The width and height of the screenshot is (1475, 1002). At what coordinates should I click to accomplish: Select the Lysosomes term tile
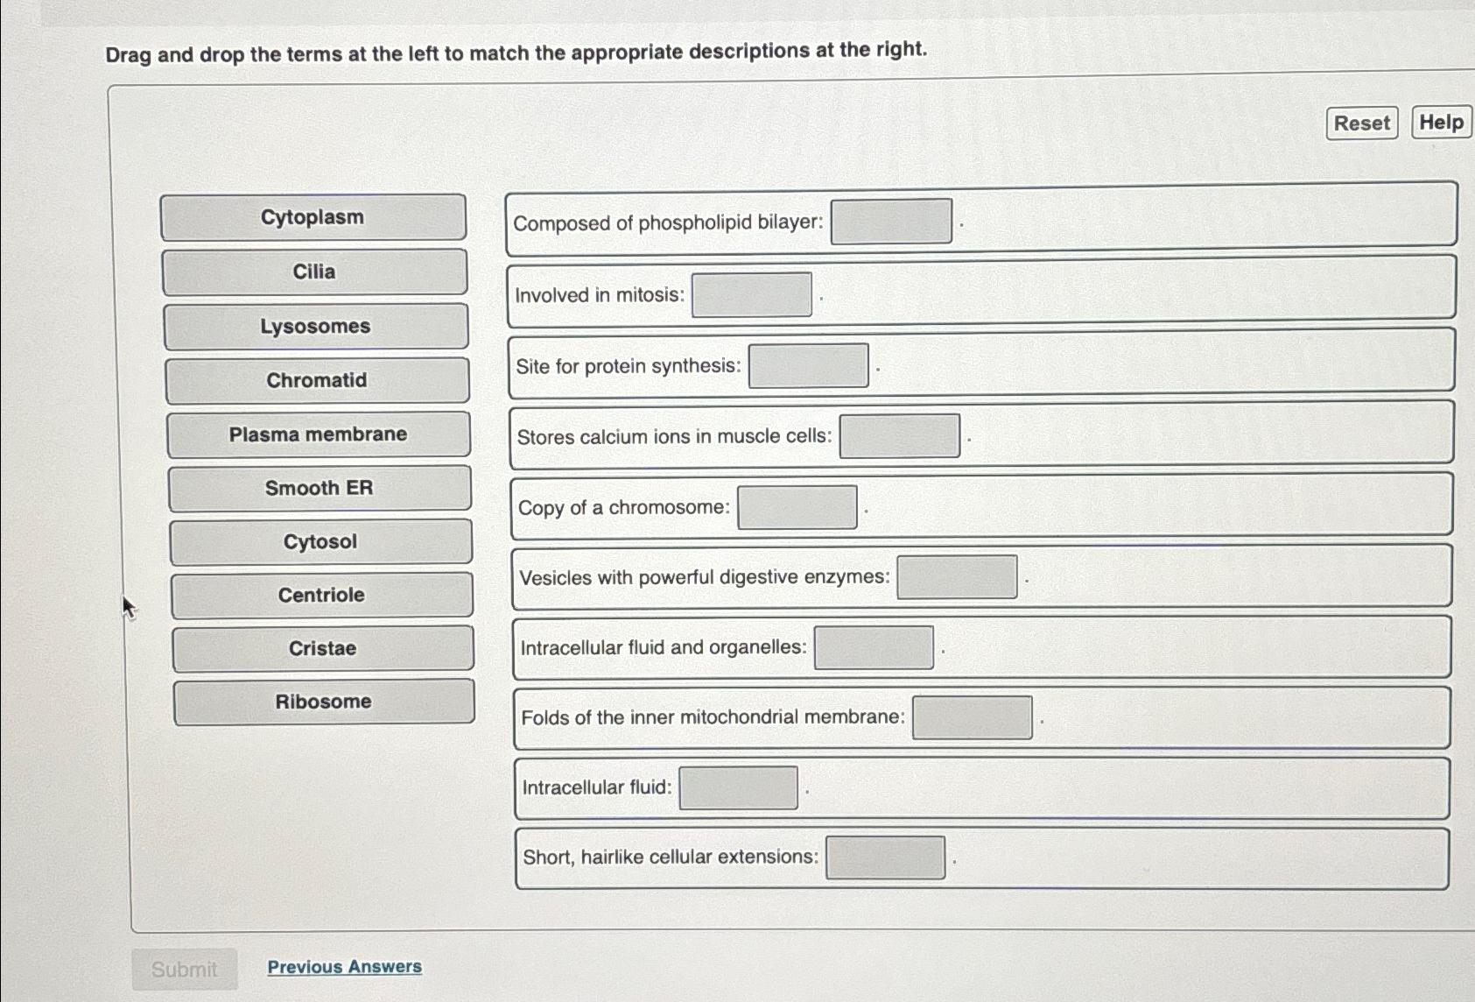click(315, 327)
